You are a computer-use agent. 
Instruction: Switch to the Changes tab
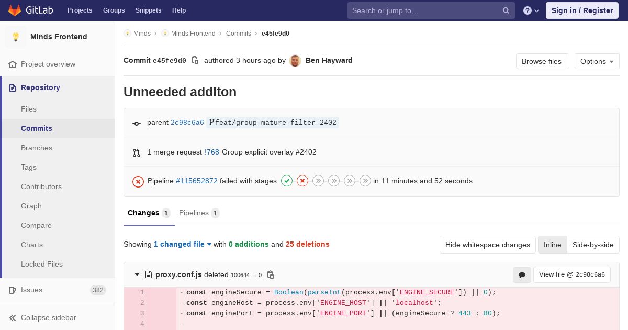tap(149, 213)
